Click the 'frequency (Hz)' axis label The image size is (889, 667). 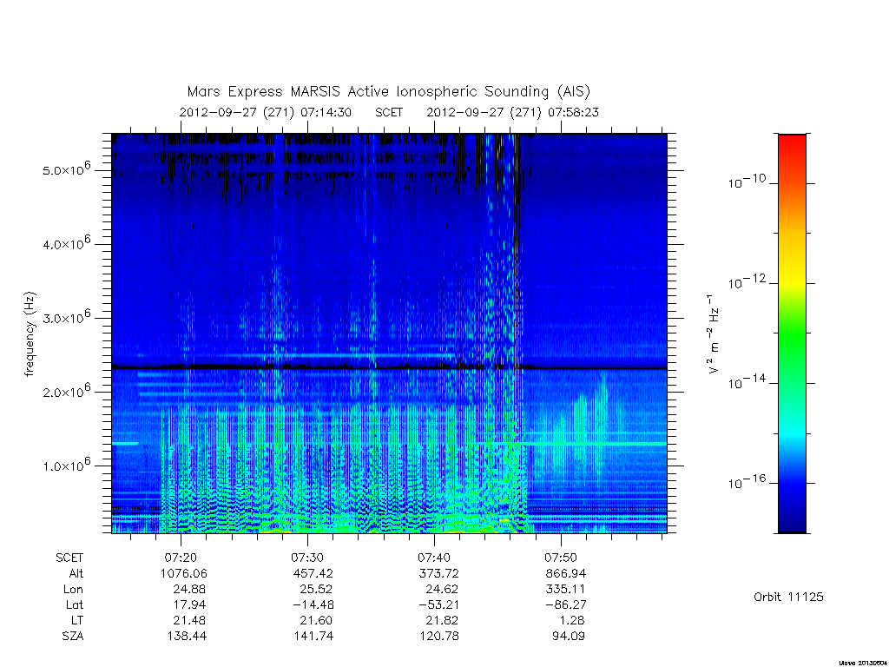click(30, 334)
